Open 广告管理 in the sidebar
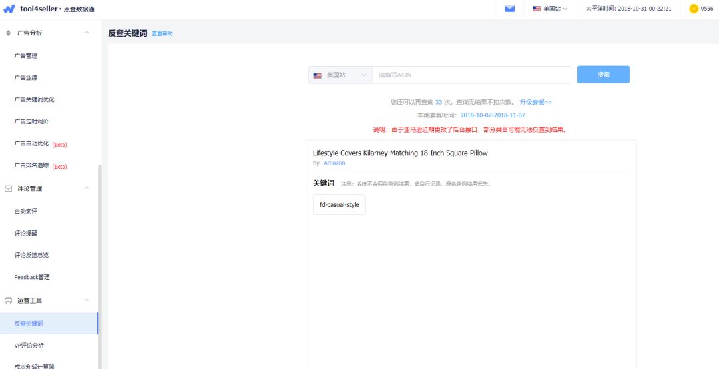The width and height of the screenshot is (719, 369). click(26, 56)
